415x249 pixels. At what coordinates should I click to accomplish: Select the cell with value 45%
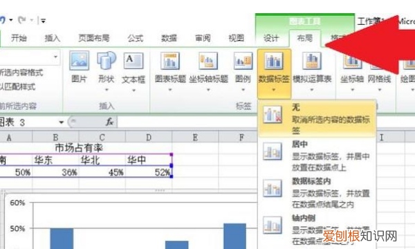coord(102,172)
